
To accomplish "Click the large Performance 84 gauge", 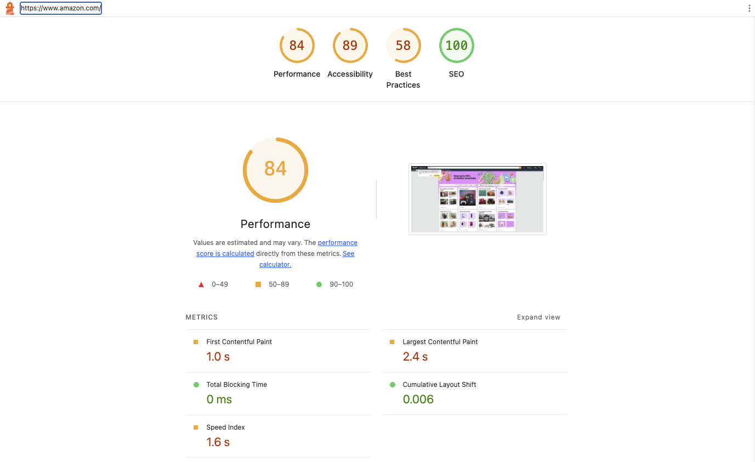I will pyautogui.click(x=275, y=169).
